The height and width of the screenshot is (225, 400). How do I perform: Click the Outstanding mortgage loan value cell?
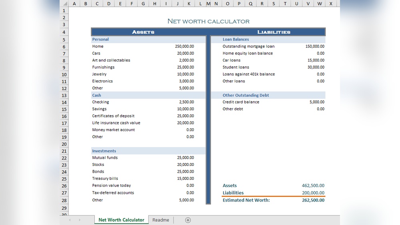coord(315,46)
